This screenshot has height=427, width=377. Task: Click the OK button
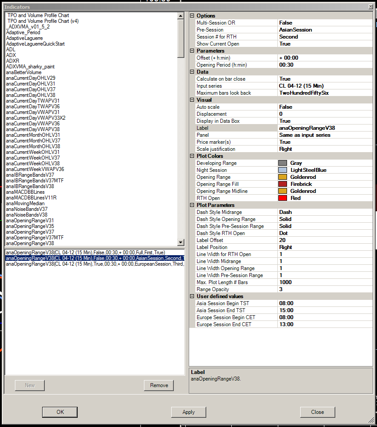(x=60, y=412)
